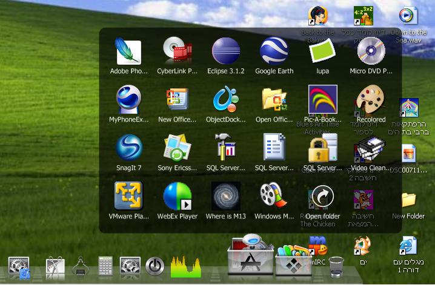Click Open folder arrow in stack
The height and width of the screenshot is (285, 435).
pyautogui.click(x=323, y=196)
